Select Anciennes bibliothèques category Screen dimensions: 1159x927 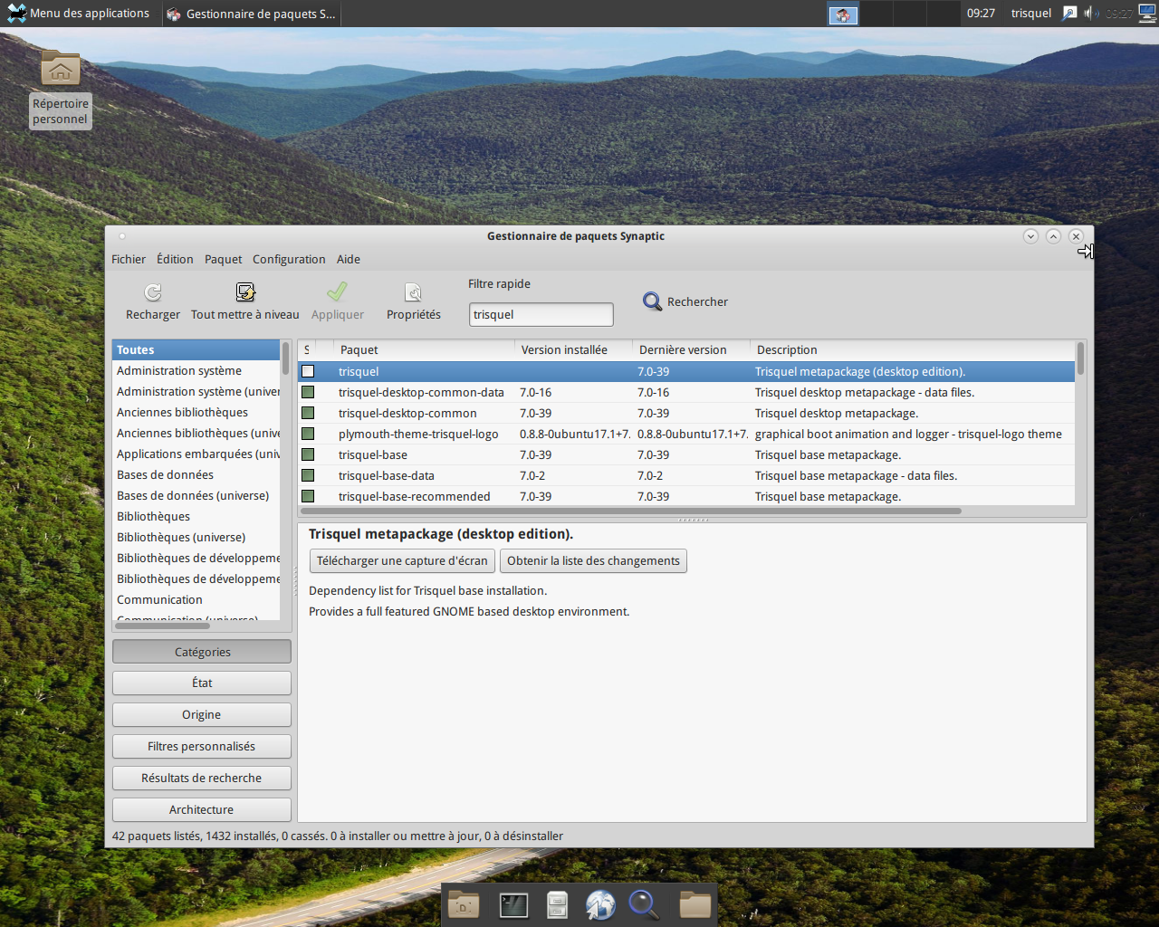[x=196, y=413]
